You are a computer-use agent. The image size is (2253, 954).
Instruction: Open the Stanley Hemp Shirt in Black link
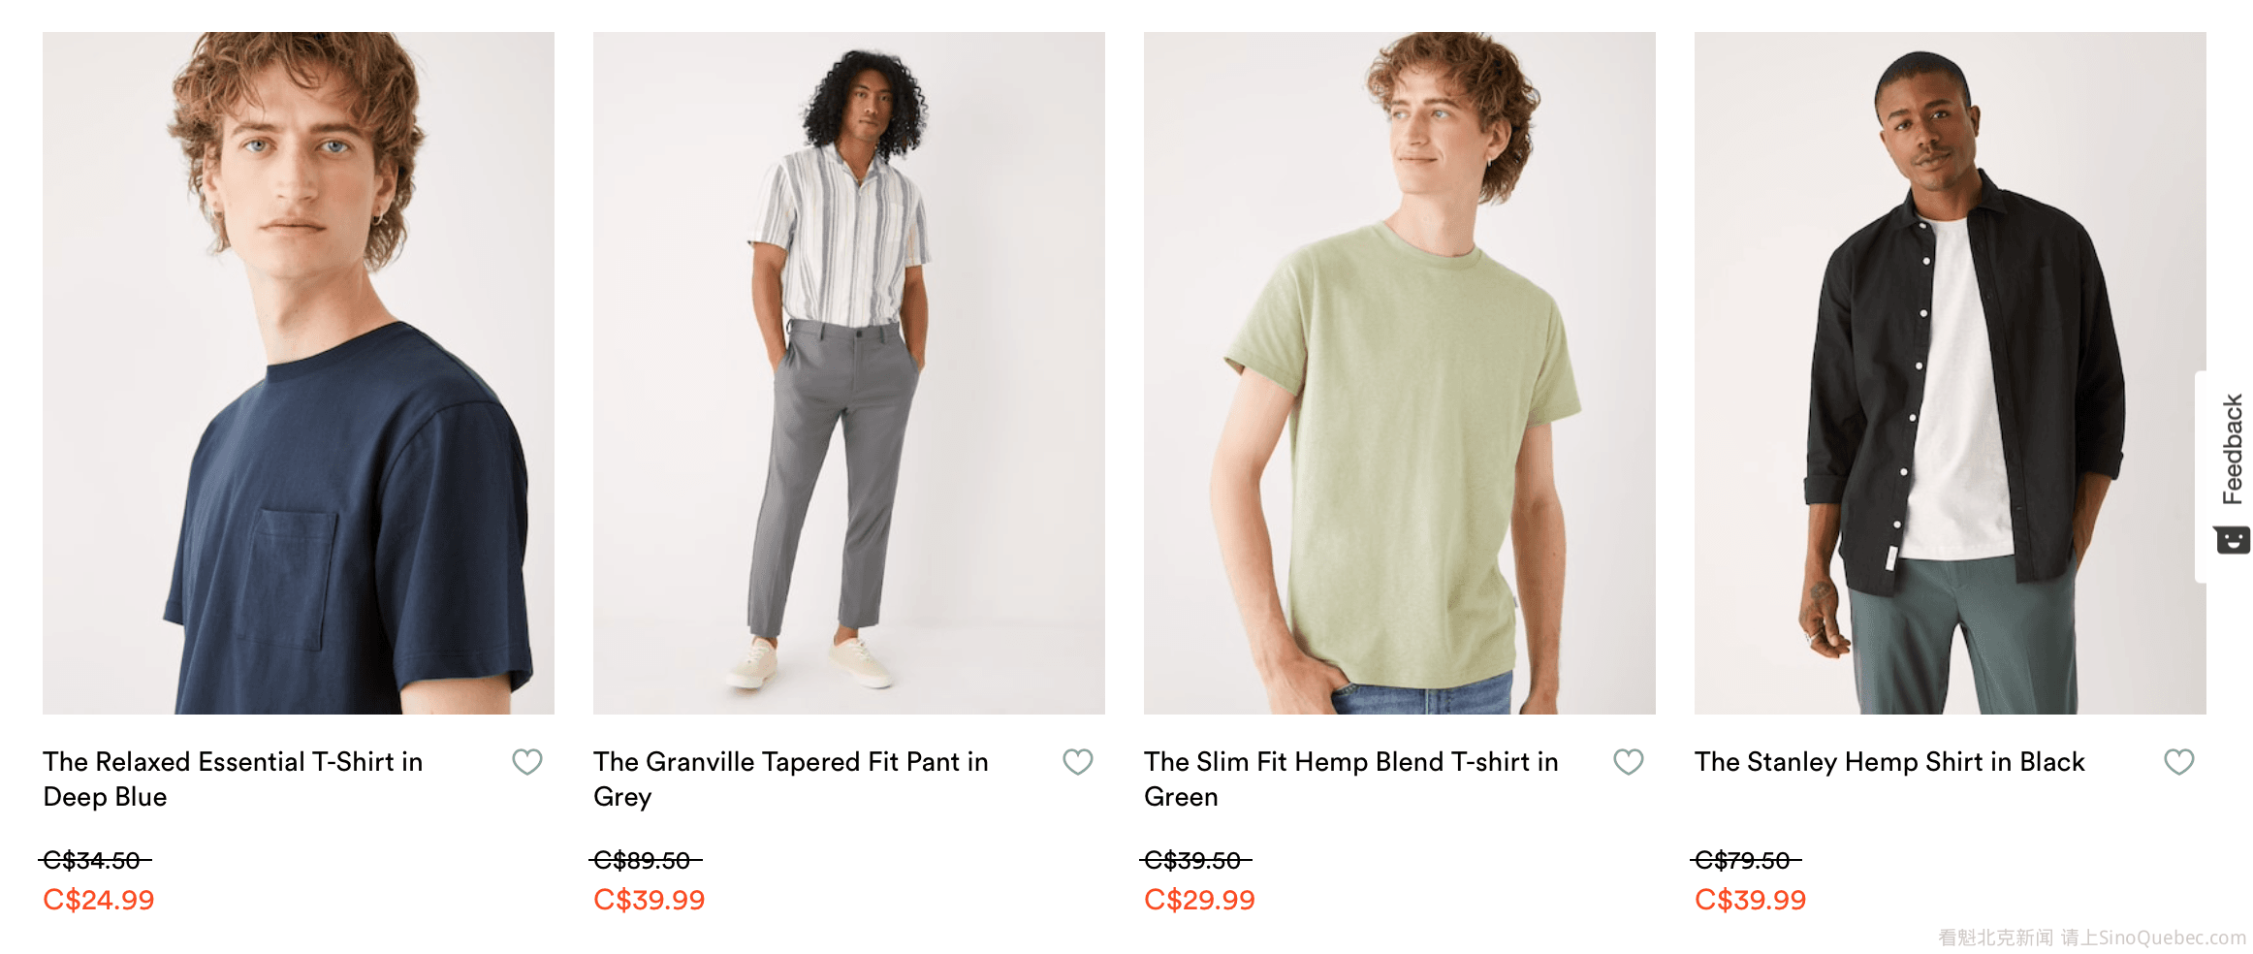click(x=1889, y=762)
